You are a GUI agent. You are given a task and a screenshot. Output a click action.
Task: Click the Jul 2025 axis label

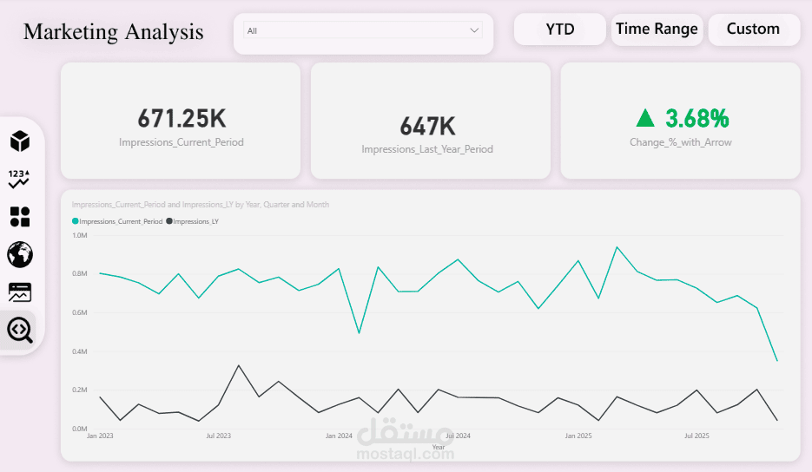pos(696,436)
